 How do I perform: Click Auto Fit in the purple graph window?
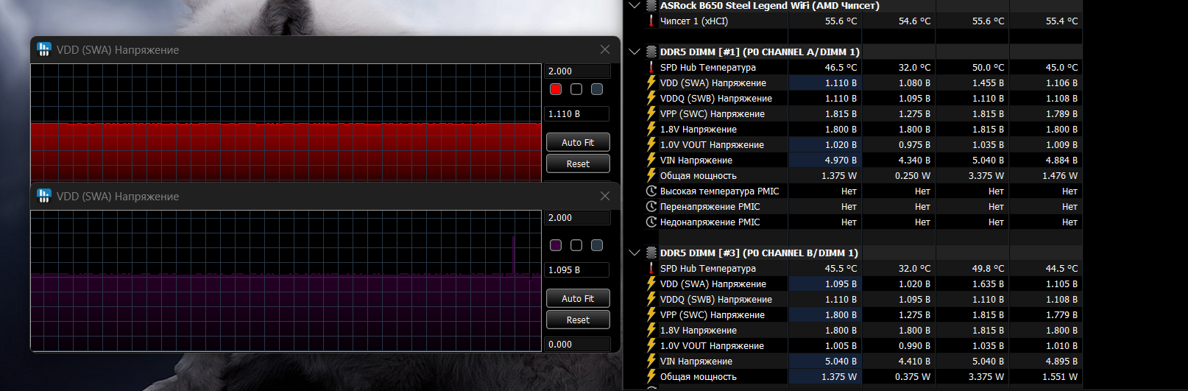pyautogui.click(x=578, y=298)
